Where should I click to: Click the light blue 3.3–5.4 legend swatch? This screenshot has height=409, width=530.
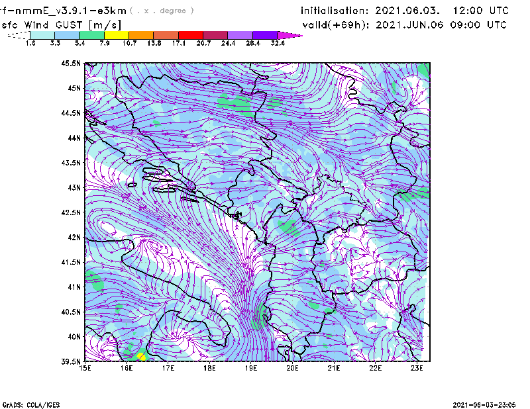click(x=67, y=35)
